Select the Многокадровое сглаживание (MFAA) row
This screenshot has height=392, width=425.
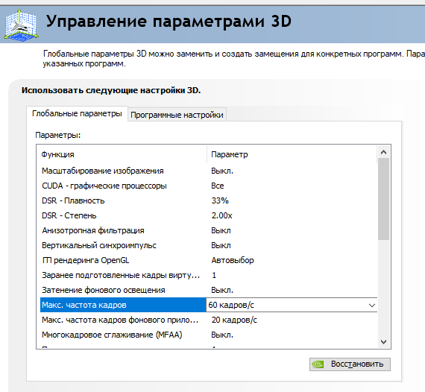[x=209, y=335]
